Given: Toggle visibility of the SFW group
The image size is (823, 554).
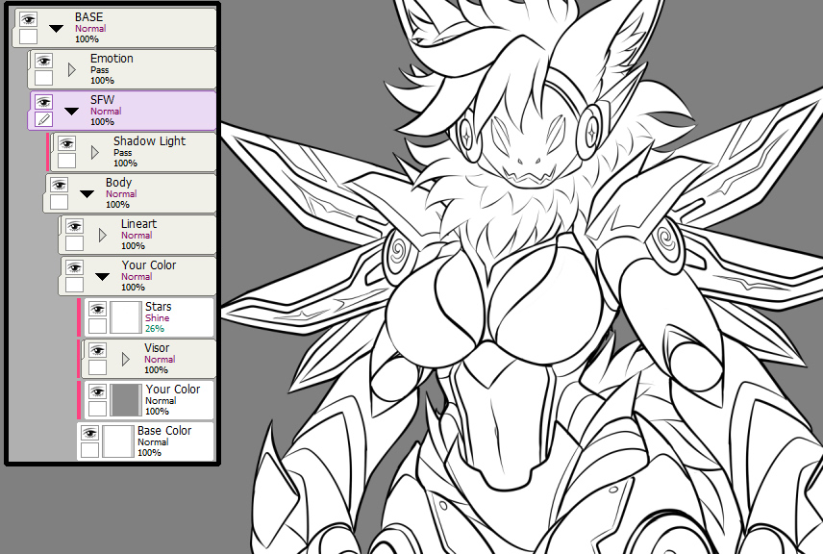Looking at the screenshot, I should click(43, 102).
